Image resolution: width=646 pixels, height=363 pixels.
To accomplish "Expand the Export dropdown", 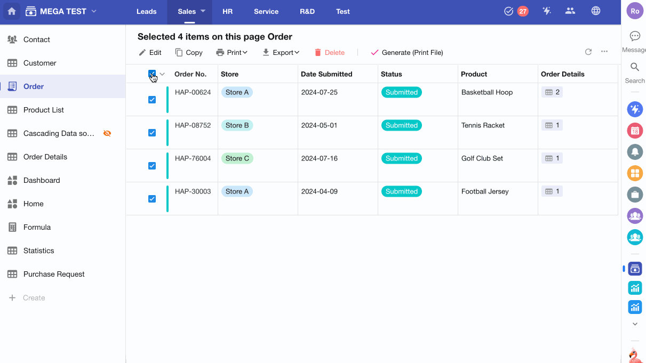I will coord(281,52).
